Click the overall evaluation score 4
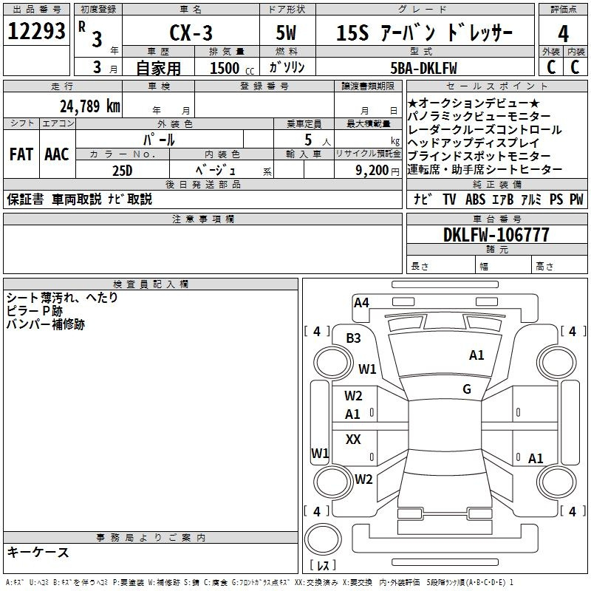 (563, 34)
